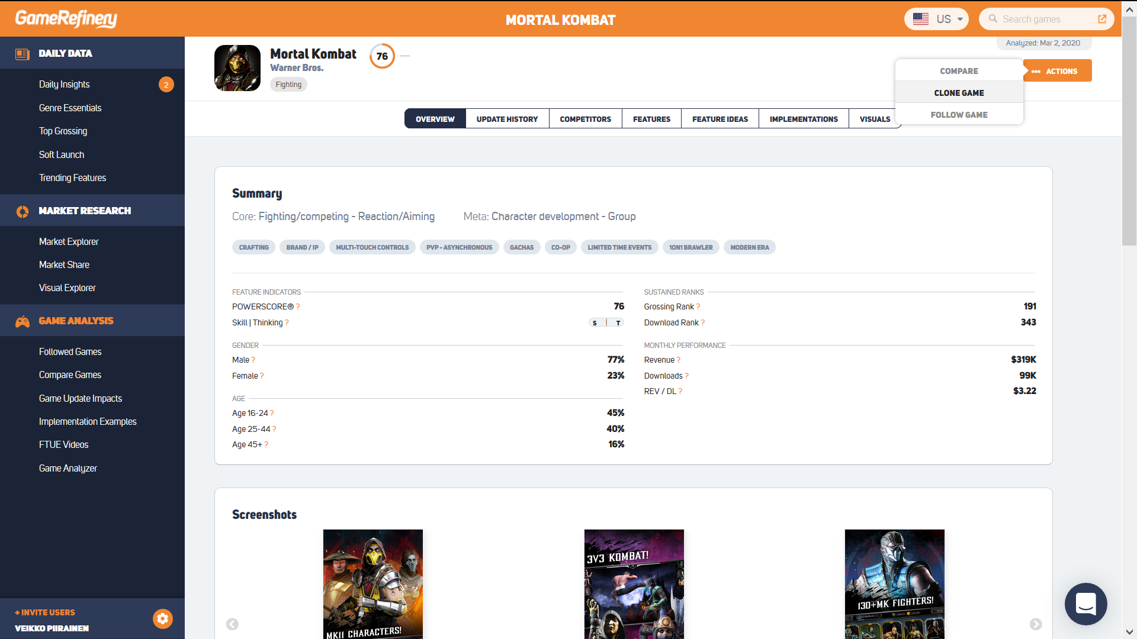This screenshot has width=1137, height=639.
Task: Open the Visuals tab
Action: point(875,119)
